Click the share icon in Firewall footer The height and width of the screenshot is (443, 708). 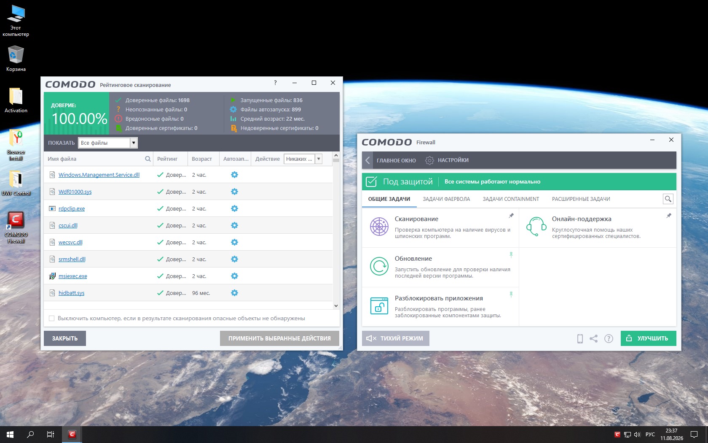[593, 338]
